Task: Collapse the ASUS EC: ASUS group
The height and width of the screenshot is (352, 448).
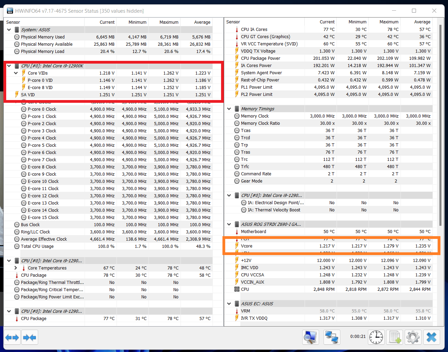Action: click(x=229, y=304)
